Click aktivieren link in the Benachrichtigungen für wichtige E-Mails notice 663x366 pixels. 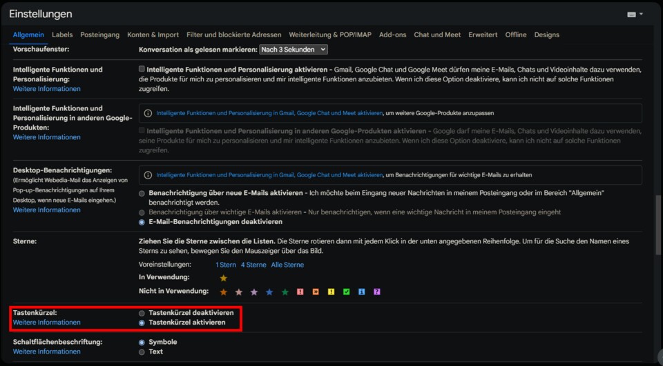pyautogui.click(x=269, y=175)
